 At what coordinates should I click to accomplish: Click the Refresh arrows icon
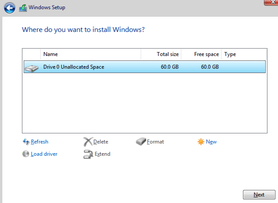click(x=26, y=142)
